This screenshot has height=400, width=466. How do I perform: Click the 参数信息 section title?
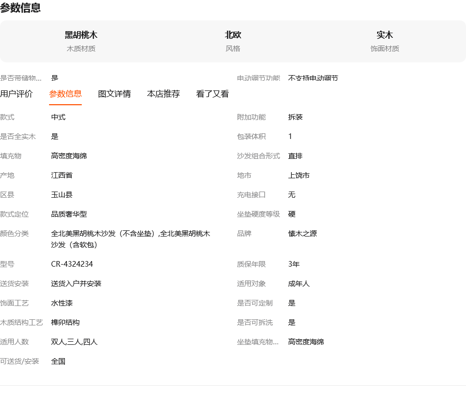[20, 8]
